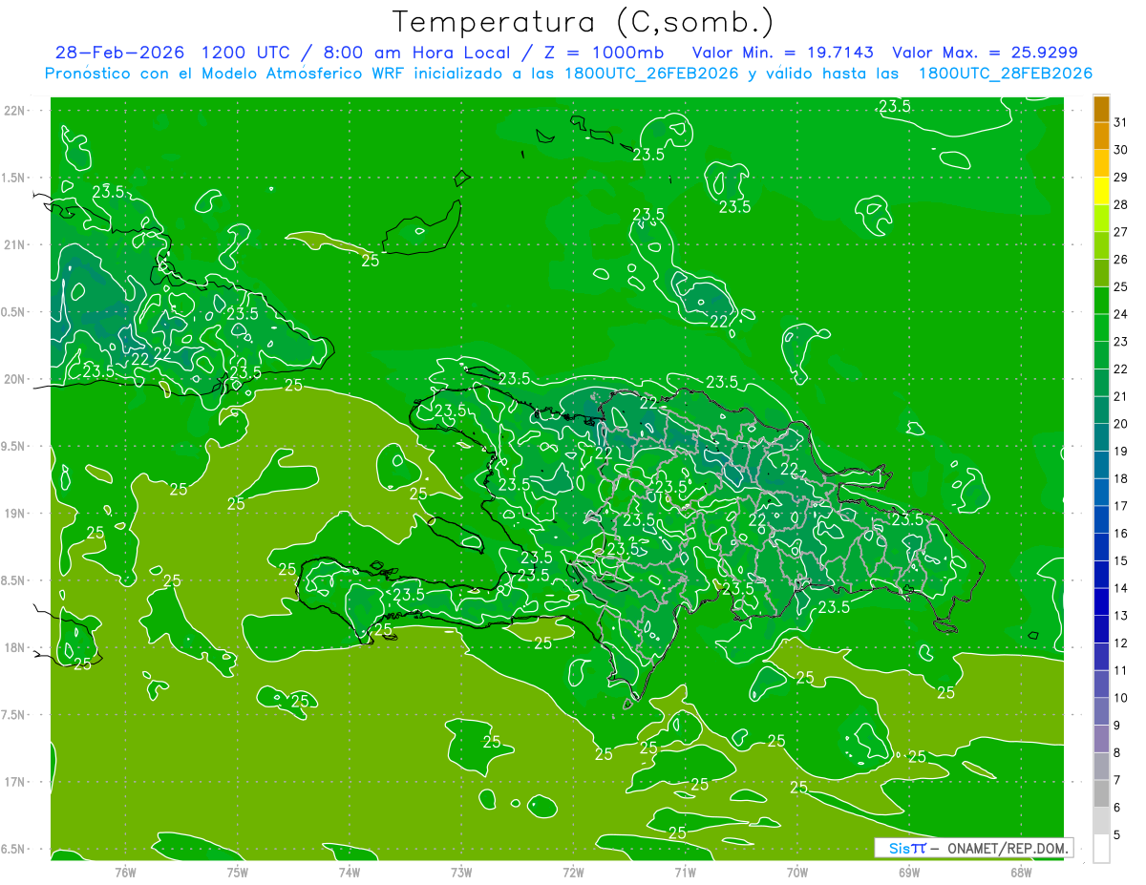This screenshot has width=1146, height=885.
Task: Click the colorbar label 31
Action: coord(1121,122)
